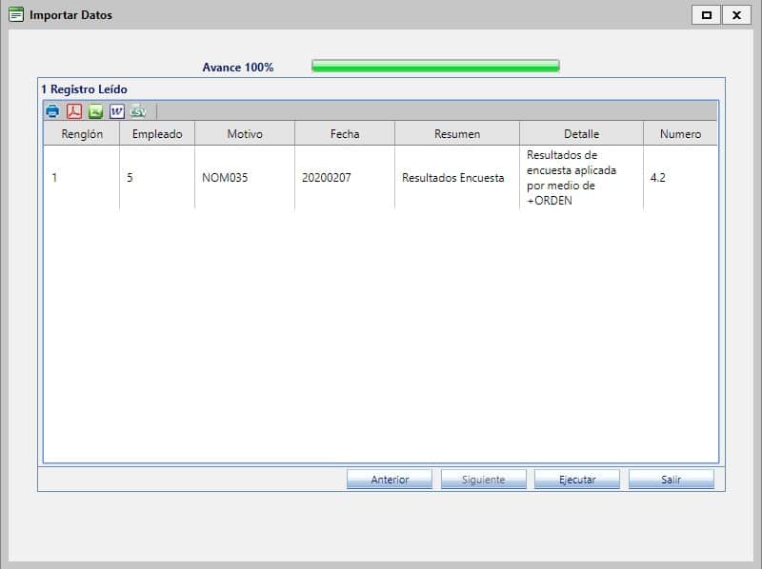Exit using the Salir button
The image size is (762, 569).
pos(671,480)
